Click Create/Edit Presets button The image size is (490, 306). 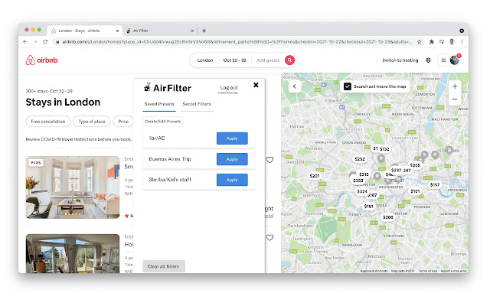(x=163, y=122)
